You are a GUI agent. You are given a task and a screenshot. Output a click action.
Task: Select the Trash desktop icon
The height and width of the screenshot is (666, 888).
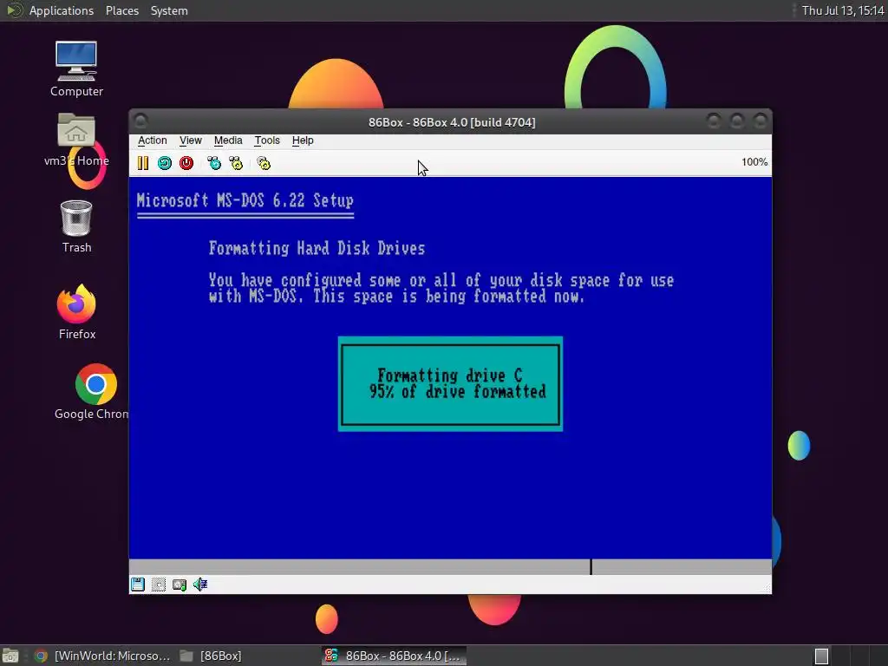point(76,226)
